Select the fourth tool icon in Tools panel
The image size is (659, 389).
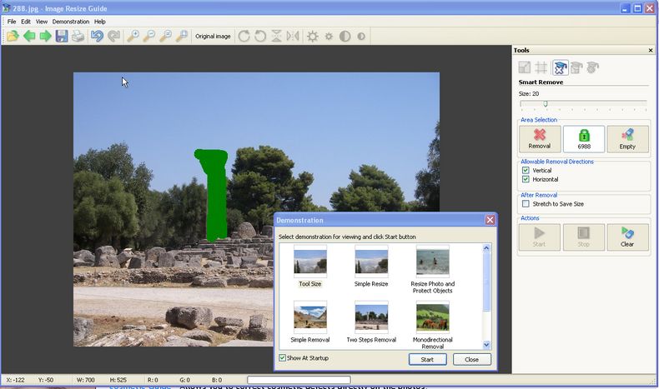[576, 67]
